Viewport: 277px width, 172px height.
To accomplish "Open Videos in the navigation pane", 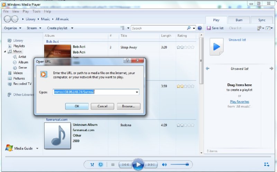I will pos(18,73).
